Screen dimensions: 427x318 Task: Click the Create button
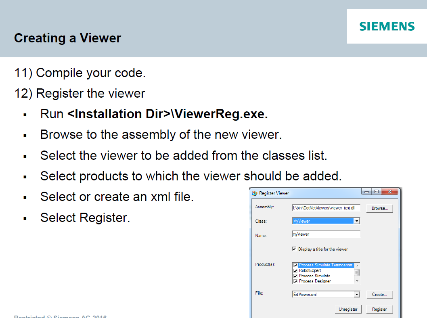point(379,295)
